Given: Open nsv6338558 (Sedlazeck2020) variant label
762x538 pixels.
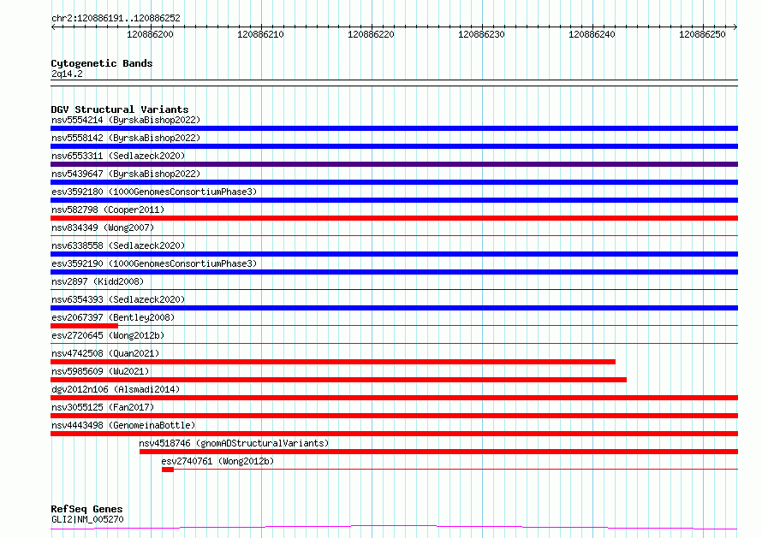Looking at the screenshot, I should [x=118, y=245].
